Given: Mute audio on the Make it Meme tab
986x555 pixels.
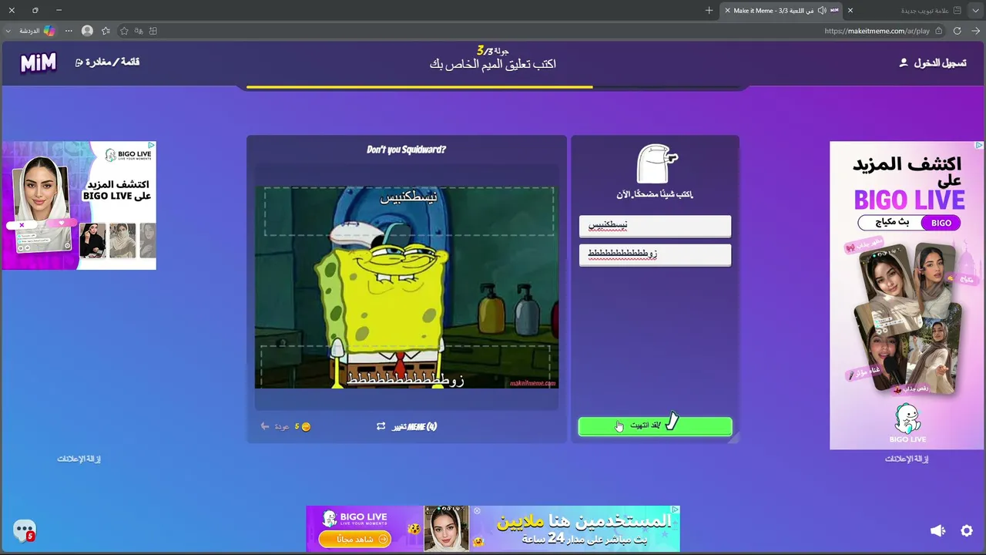Looking at the screenshot, I should point(822,10).
